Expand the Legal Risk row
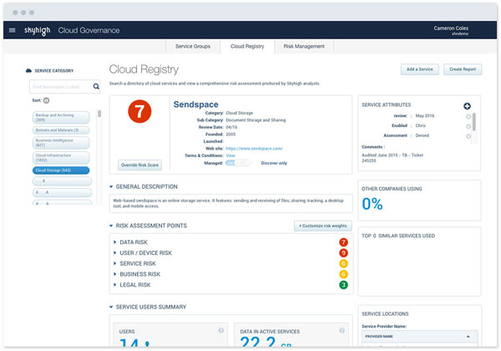The height and width of the screenshot is (351, 501). [x=114, y=285]
